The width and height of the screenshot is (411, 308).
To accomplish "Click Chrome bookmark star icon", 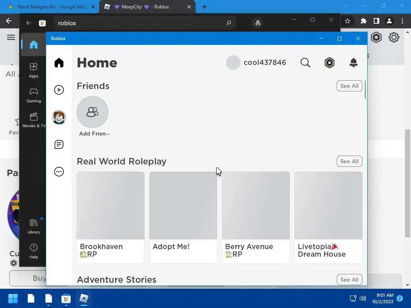I will (348, 21).
